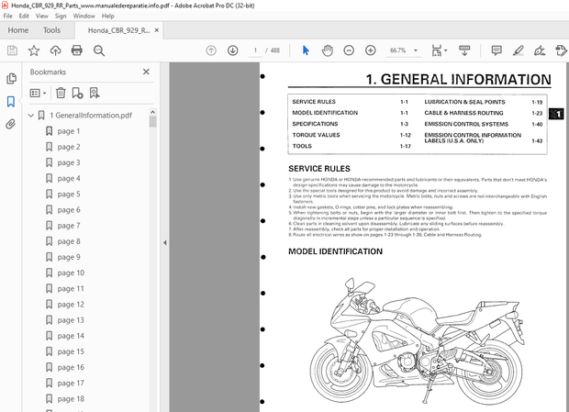
Task: Jump to bookmark page 16
Action: (x=71, y=367)
